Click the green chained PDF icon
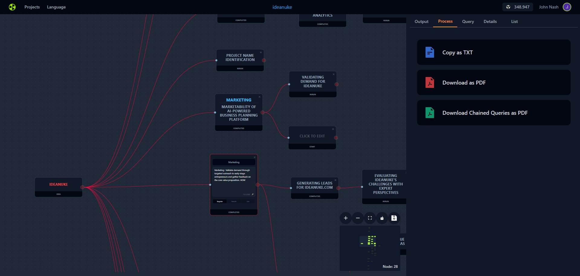 (x=429, y=113)
